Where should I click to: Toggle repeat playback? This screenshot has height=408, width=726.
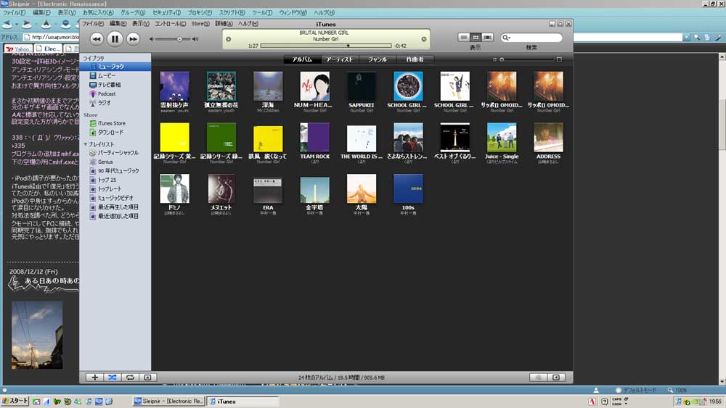(130, 378)
